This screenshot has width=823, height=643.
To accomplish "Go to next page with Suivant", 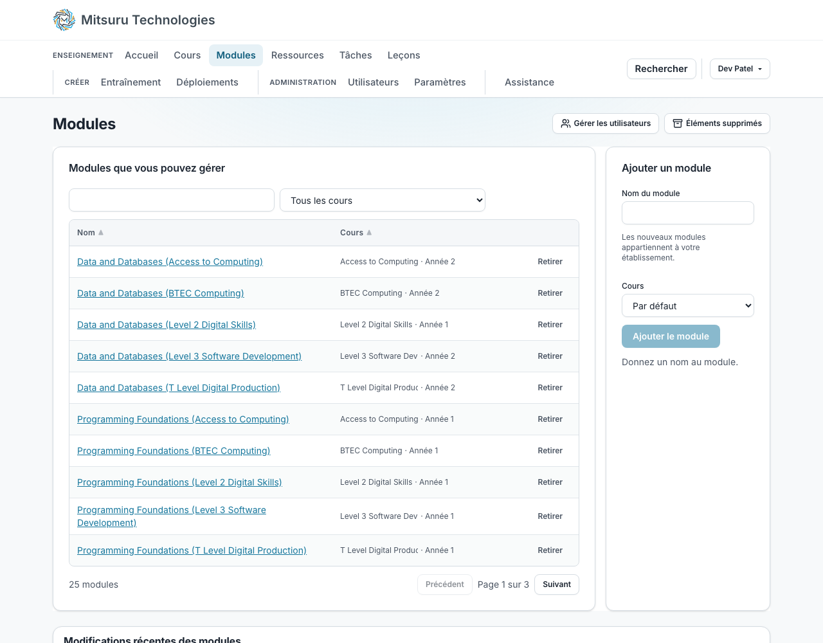I will (x=557, y=584).
